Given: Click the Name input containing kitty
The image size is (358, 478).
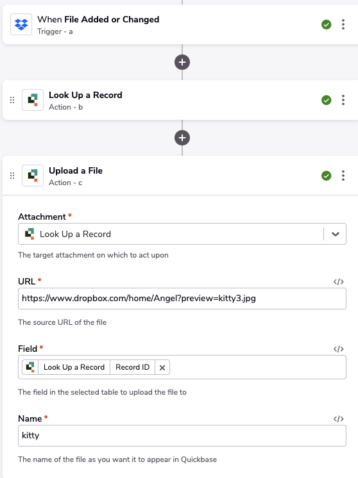Looking at the screenshot, I should [182, 436].
